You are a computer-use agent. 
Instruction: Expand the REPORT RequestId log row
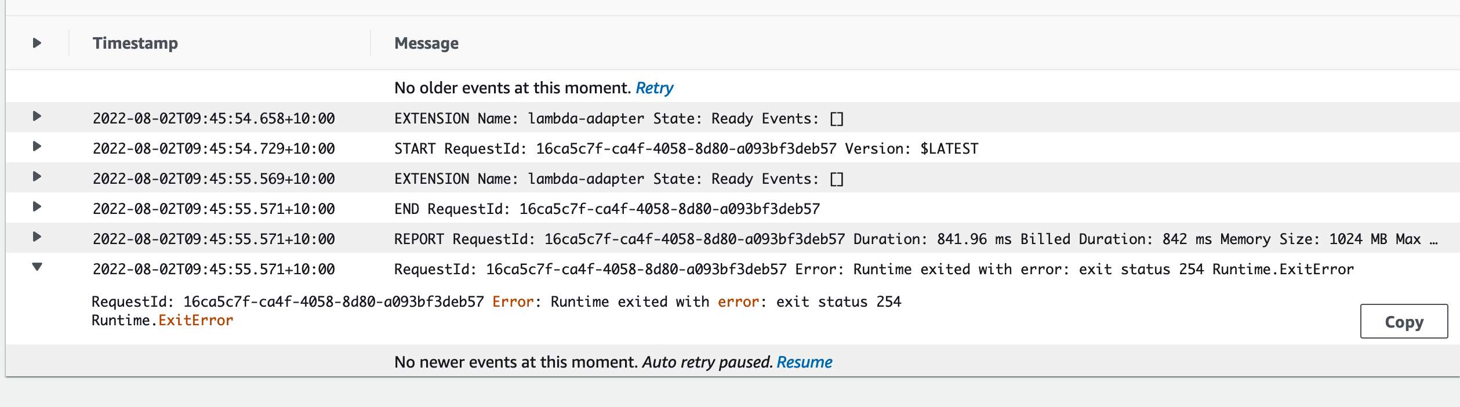[x=37, y=237]
